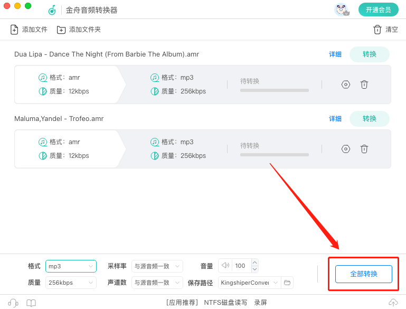
Task: Click the 全部转换 convert all button
Action: (364, 274)
